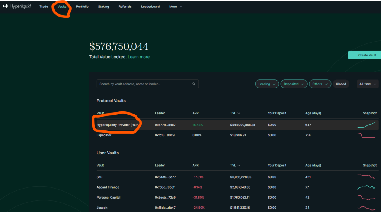Select the Hyperliquidity Provider (HLP) vault row

pos(118,125)
